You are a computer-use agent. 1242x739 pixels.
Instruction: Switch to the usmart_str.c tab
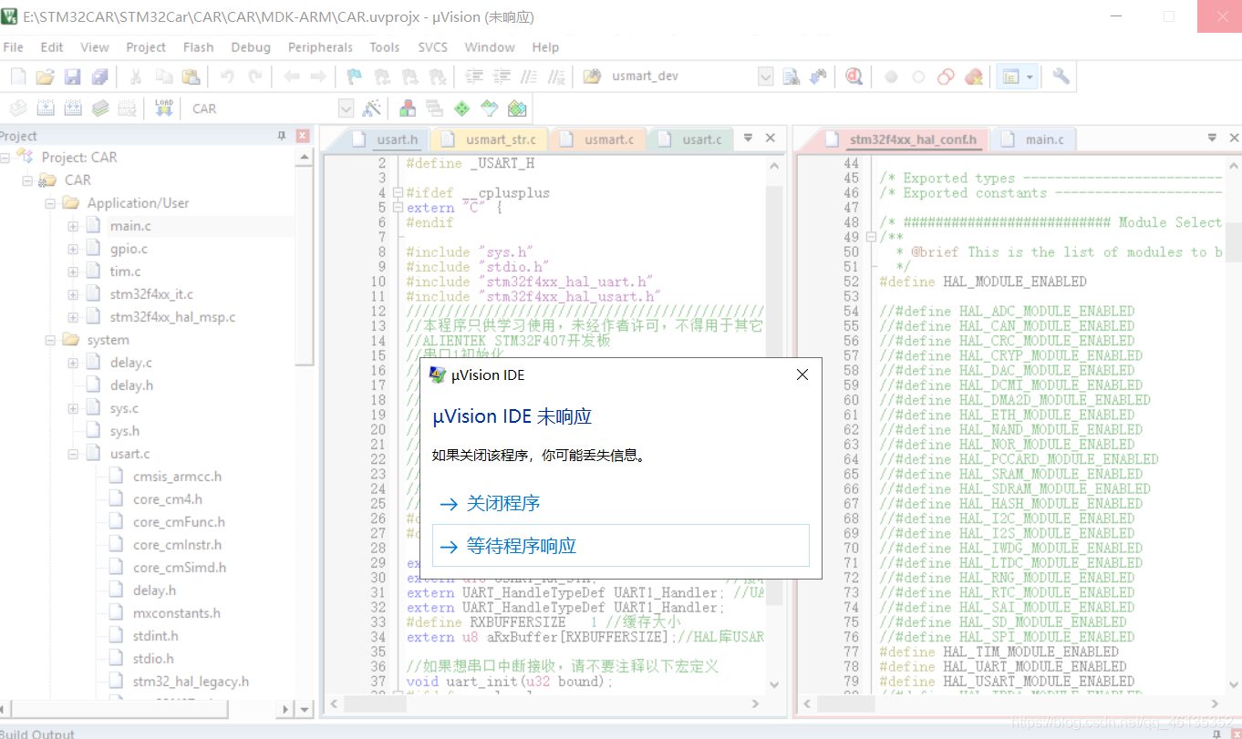491,139
